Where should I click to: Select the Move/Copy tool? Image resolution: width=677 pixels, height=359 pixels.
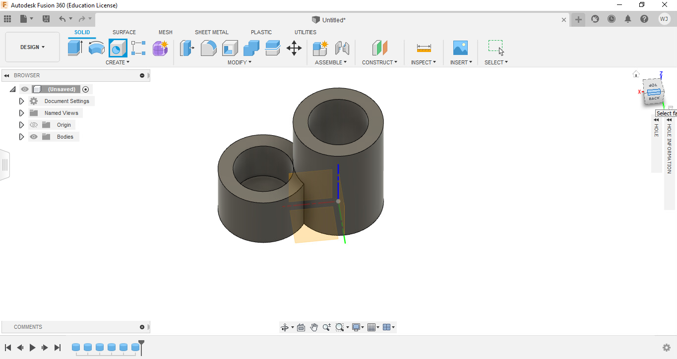coord(294,48)
